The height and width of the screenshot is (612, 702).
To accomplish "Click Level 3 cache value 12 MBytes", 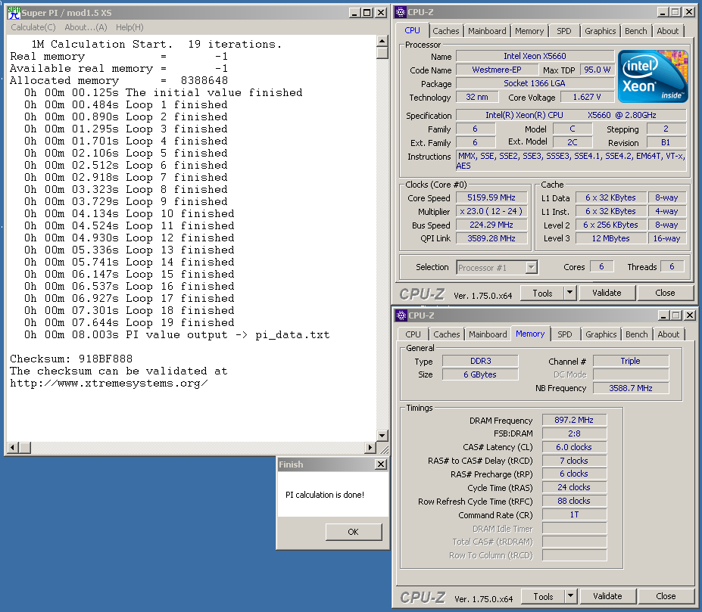I will (x=610, y=238).
